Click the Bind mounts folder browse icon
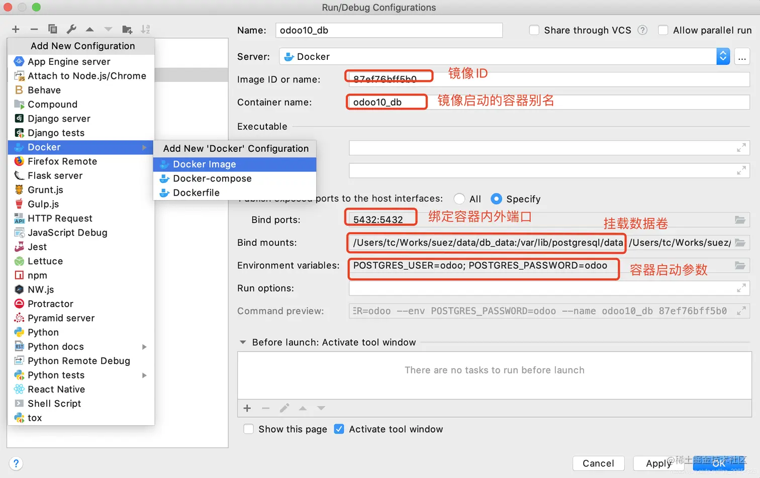The width and height of the screenshot is (760, 478). [740, 243]
